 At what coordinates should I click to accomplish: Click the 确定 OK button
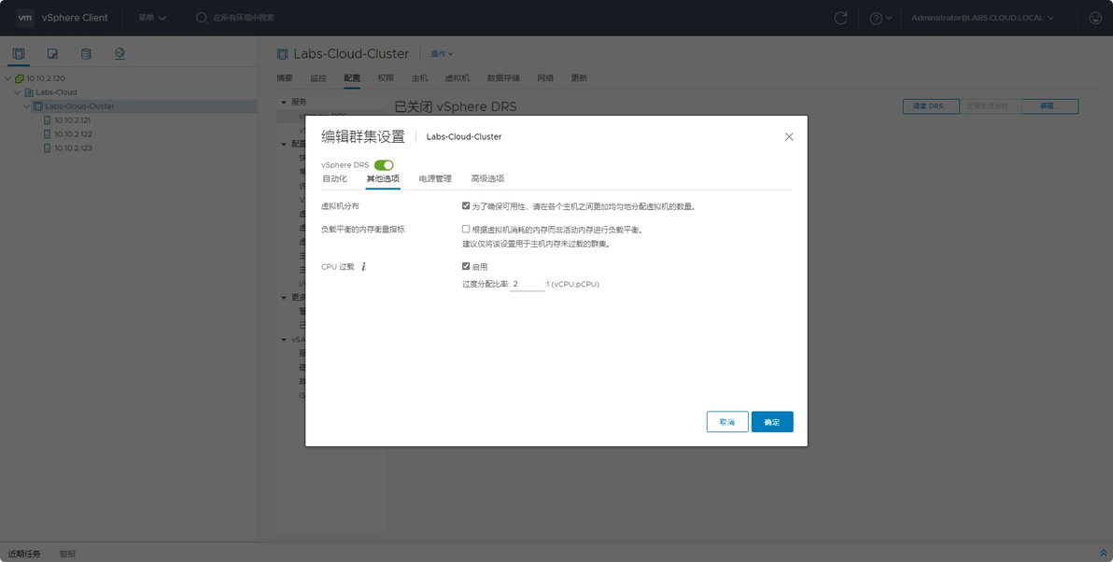coord(772,422)
